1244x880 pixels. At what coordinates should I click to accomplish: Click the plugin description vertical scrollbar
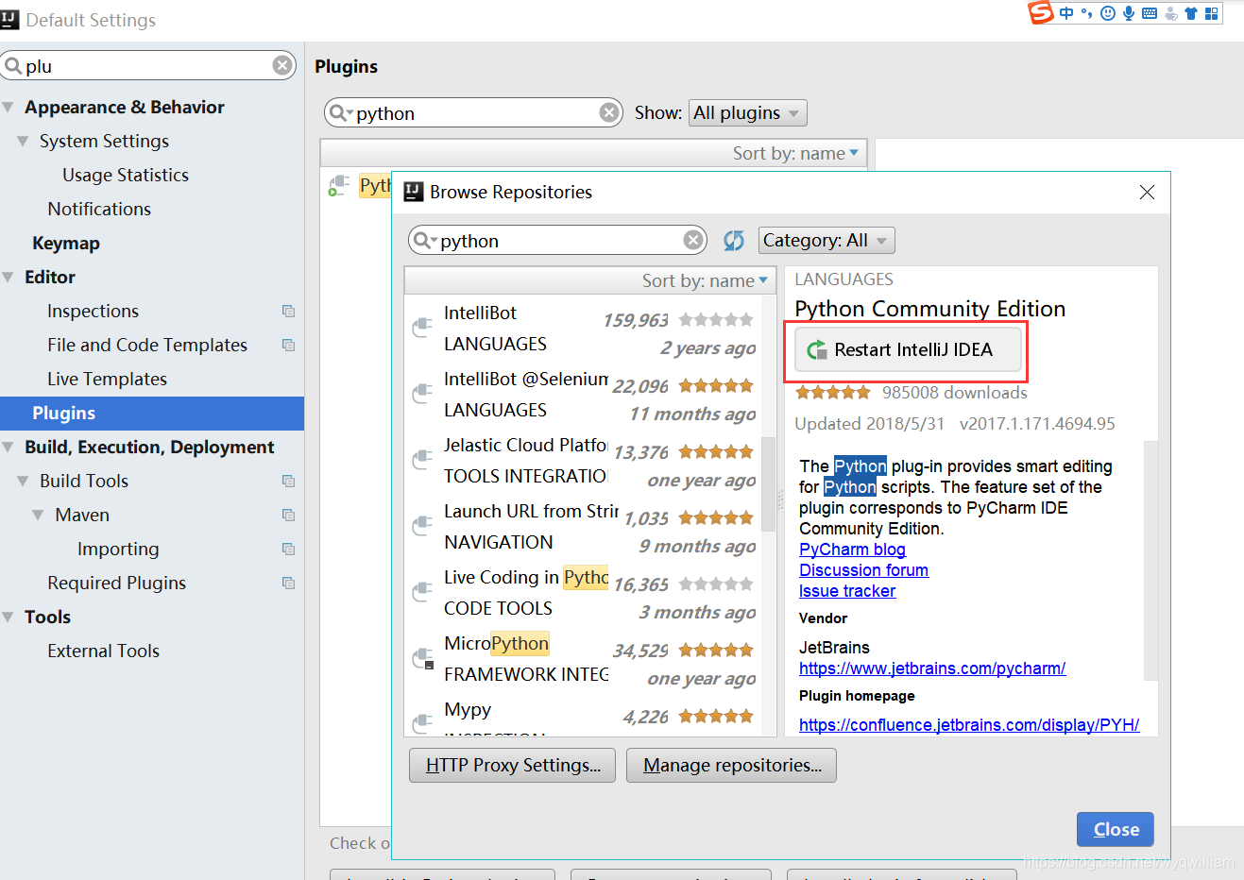pyautogui.click(x=1150, y=559)
